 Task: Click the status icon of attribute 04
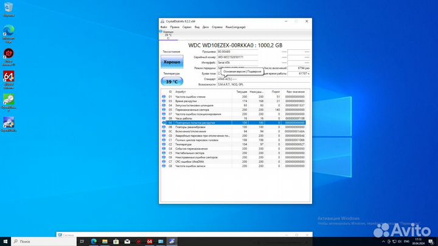coord(164,106)
